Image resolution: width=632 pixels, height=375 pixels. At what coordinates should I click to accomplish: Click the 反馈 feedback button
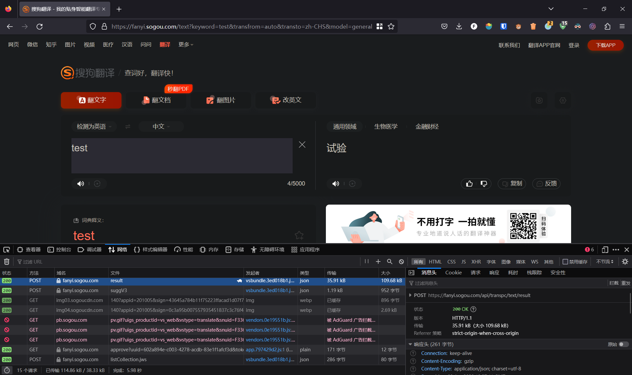point(546,184)
